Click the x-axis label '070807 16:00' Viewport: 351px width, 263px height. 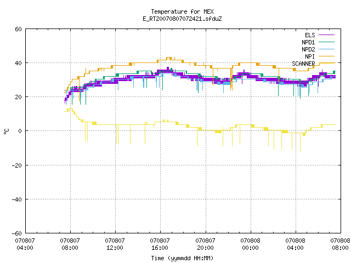tap(160, 244)
